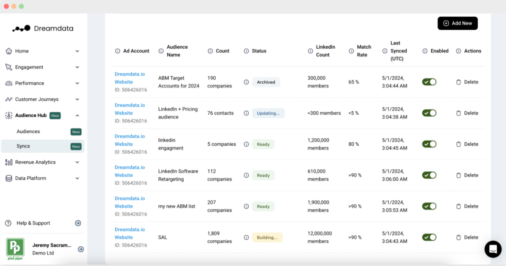Click the info icon beside Archived status
The width and height of the screenshot is (506, 266).
tap(246, 82)
